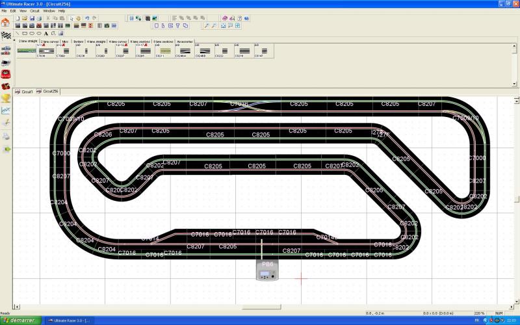The width and height of the screenshot is (520, 325).
Task: Click the save disk icon in toolbar
Action: point(31,18)
